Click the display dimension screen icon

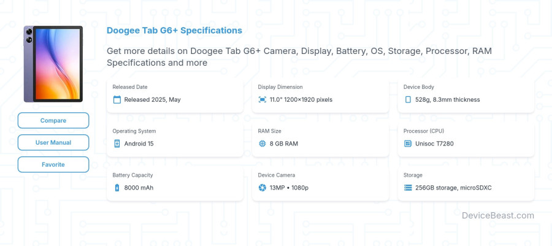[263, 99]
